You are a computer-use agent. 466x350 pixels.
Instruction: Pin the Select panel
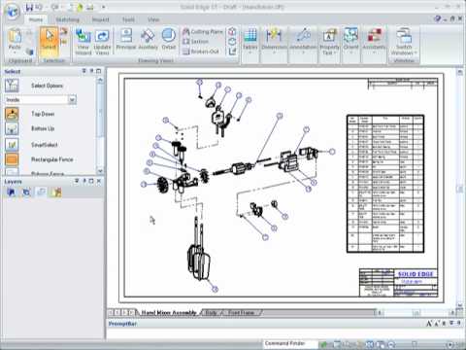pyautogui.click(x=91, y=71)
